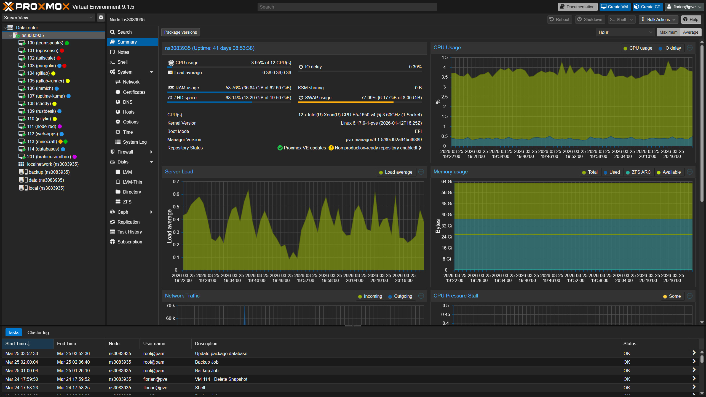The height and width of the screenshot is (397, 706).
Task: Open the Non production-ready repository warning link
Action: [375, 148]
